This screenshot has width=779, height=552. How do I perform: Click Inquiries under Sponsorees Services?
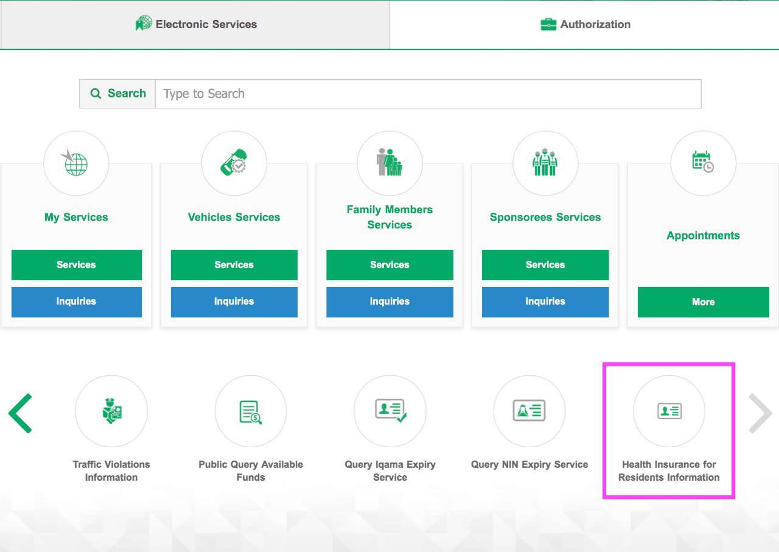545,302
